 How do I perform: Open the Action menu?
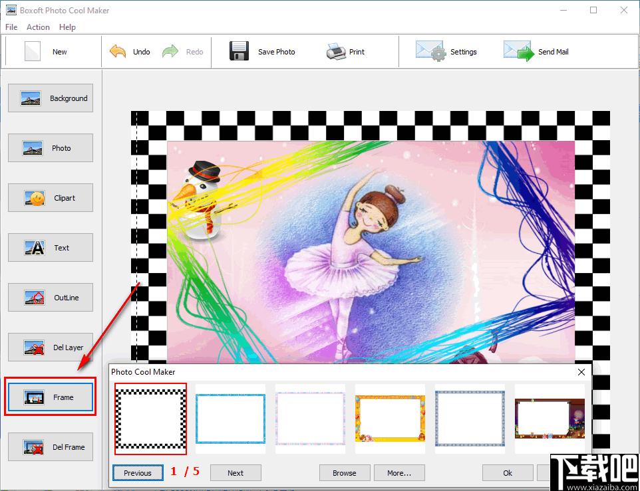click(38, 27)
